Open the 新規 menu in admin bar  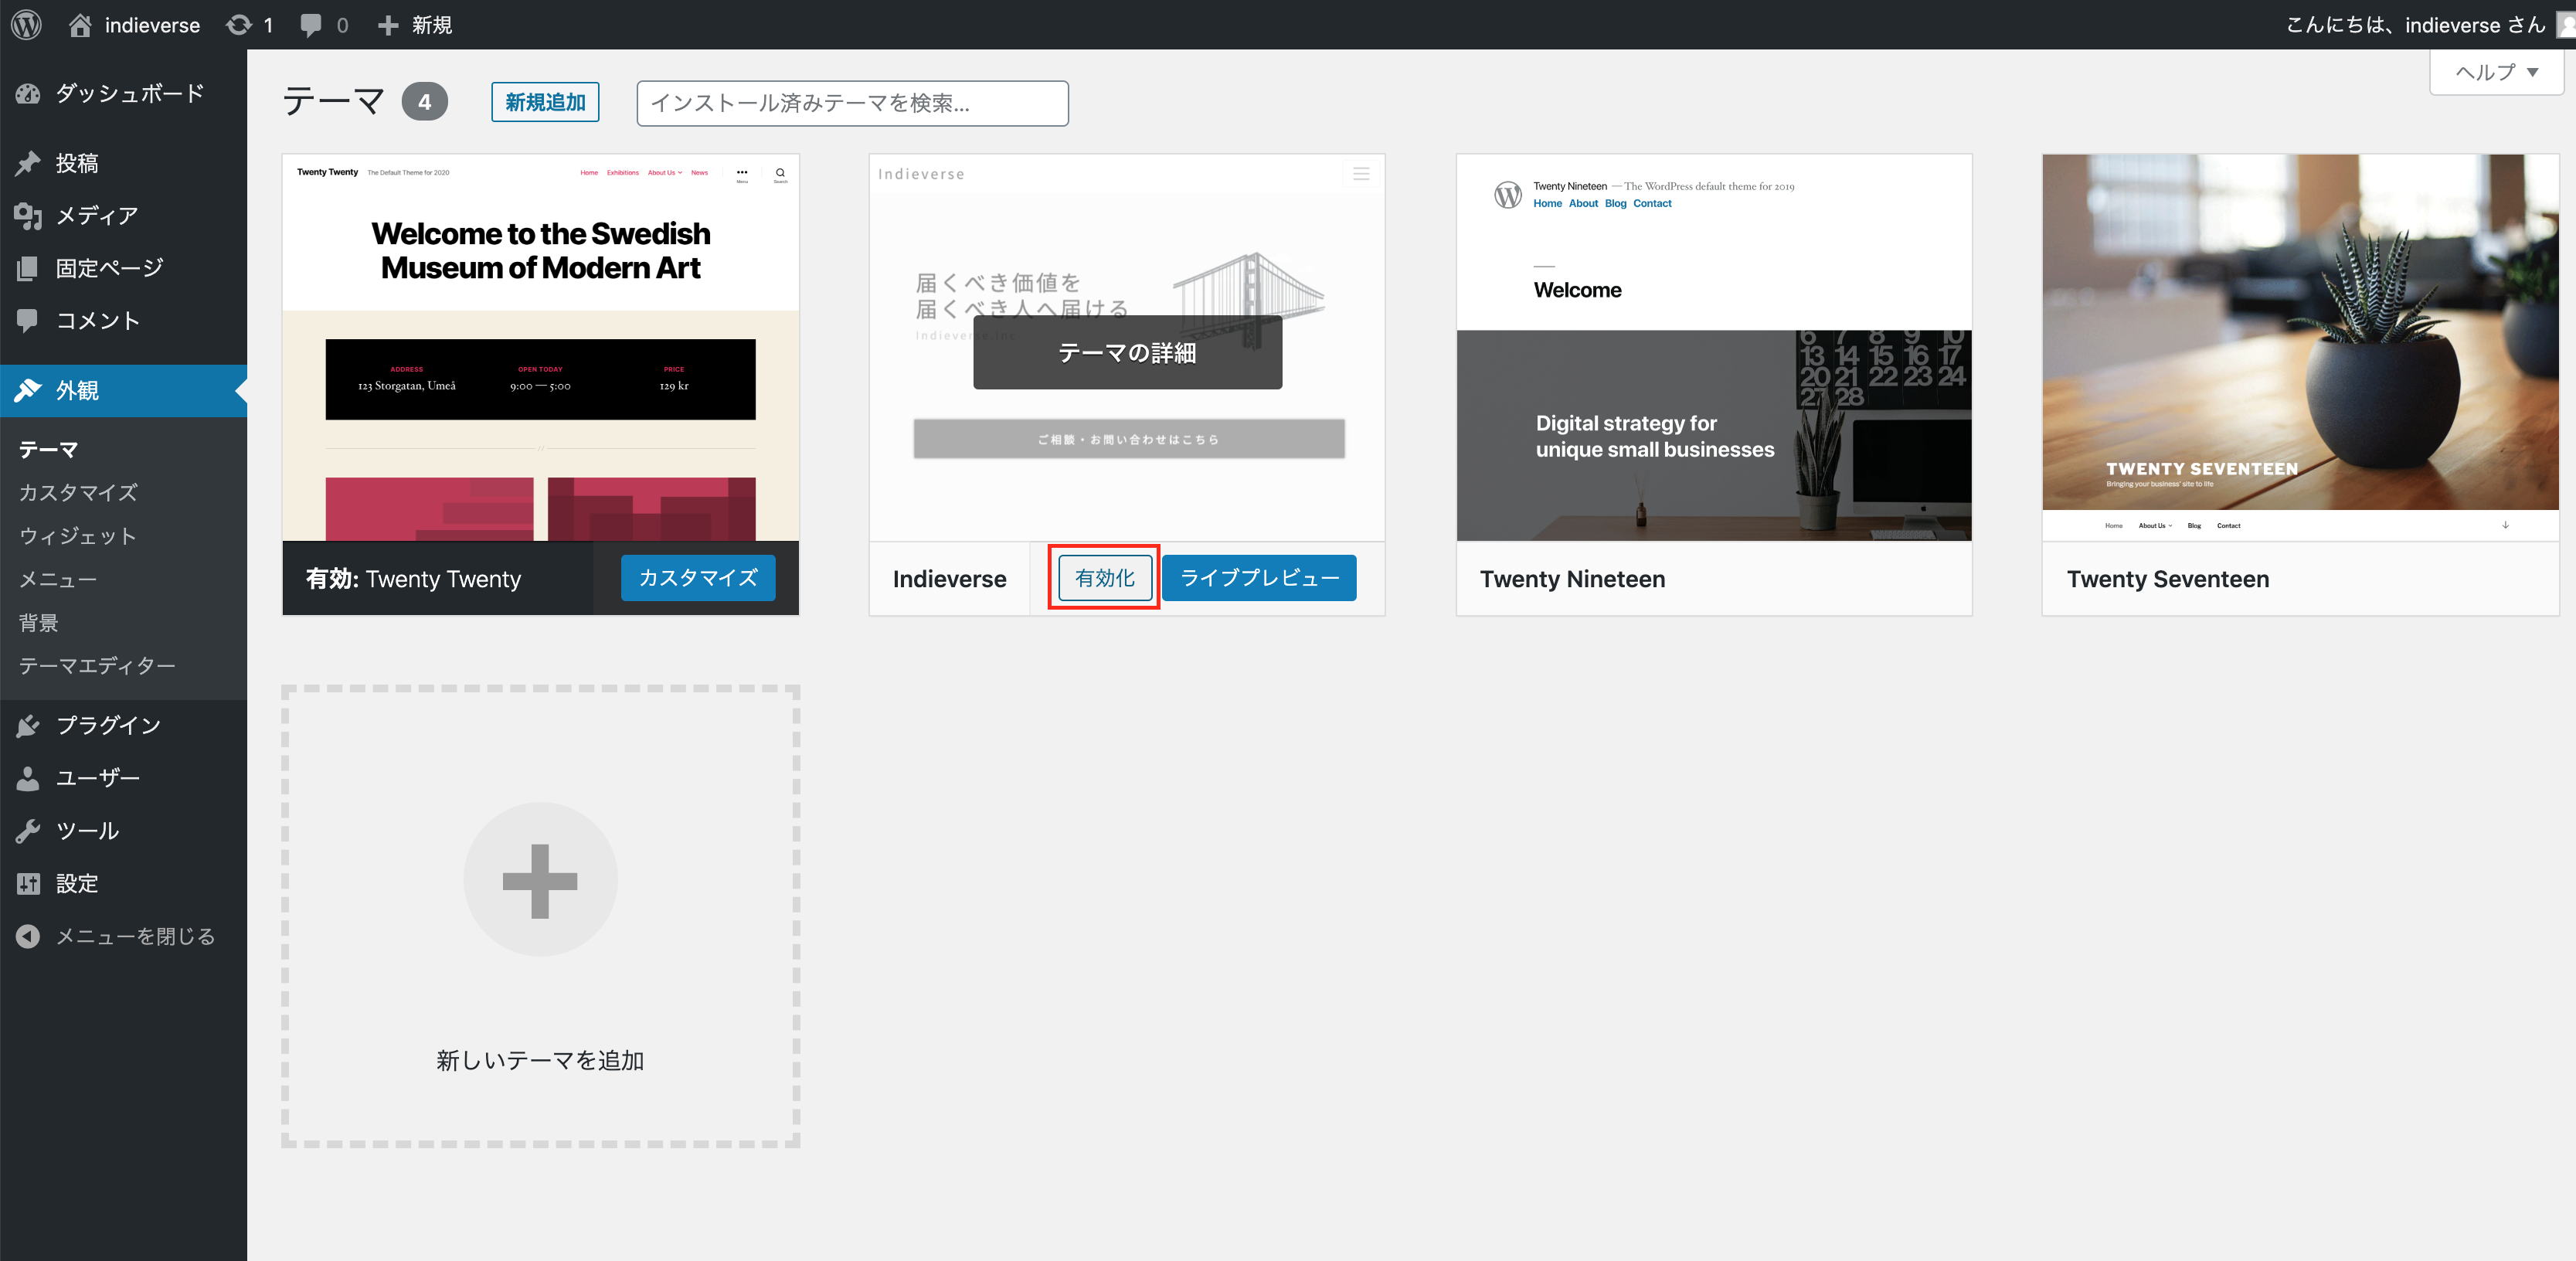click(x=416, y=25)
